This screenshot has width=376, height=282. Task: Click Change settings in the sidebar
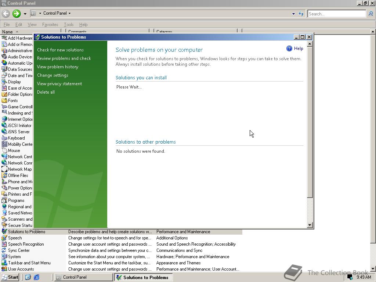(x=53, y=75)
